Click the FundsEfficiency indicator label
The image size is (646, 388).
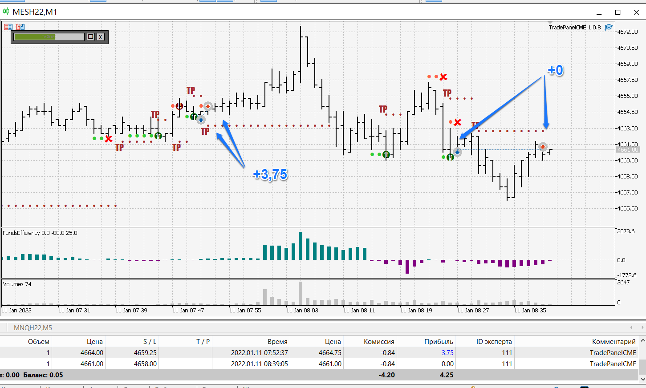point(40,233)
